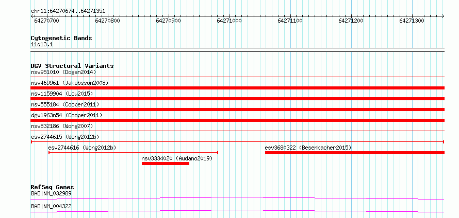Select the DGV Structural Variants track title
Viewport: 459px width, 218px height.
coord(72,66)
